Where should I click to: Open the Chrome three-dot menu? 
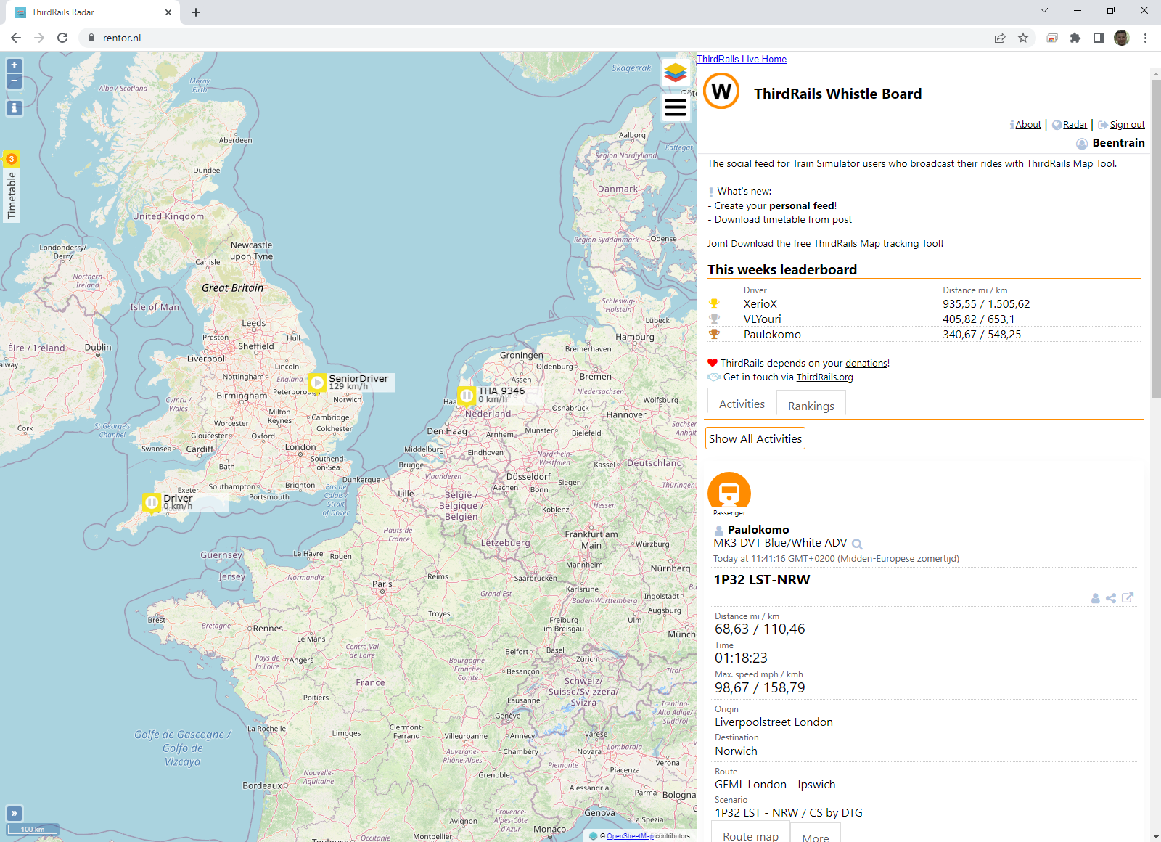coord(1146,38)
